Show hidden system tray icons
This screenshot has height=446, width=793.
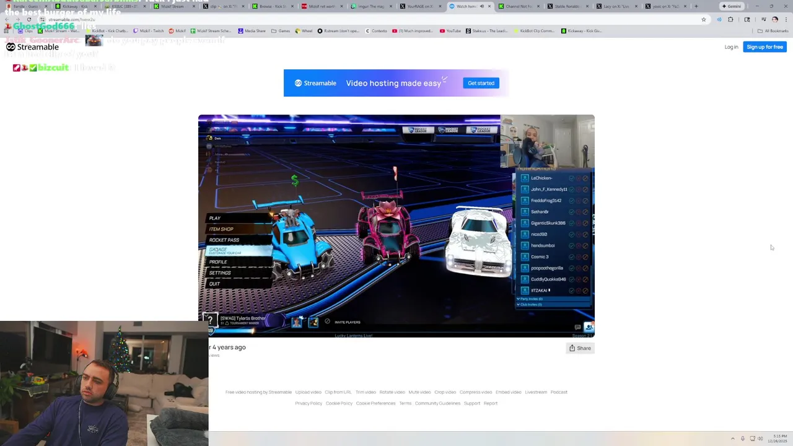tap(733, 439)
